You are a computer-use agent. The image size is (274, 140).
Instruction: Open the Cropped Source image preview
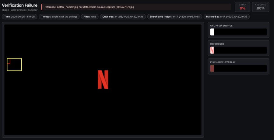(238, 32)
